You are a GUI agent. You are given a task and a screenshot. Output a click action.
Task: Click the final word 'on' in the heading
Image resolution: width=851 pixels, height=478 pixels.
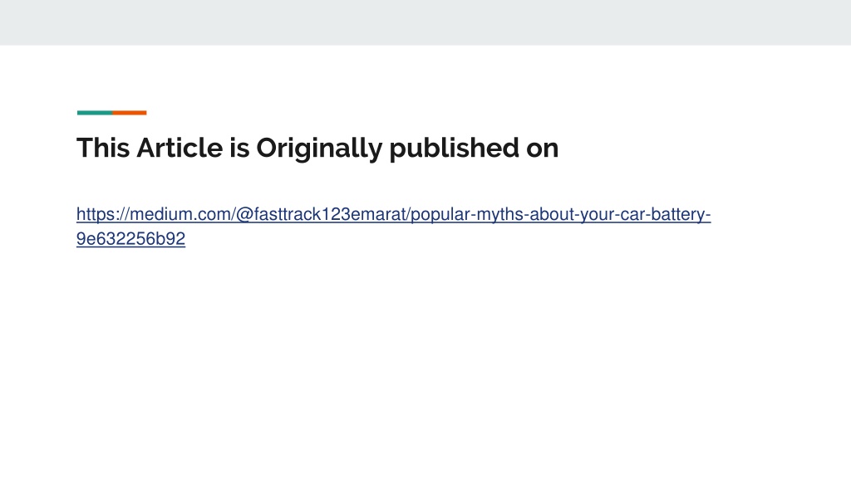click(x=542, y=149)
